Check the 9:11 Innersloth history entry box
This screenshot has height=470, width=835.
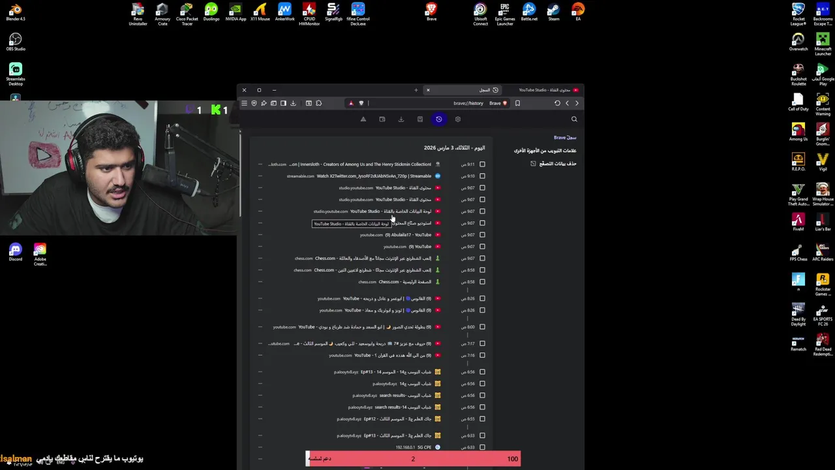[x=482, y=164]
